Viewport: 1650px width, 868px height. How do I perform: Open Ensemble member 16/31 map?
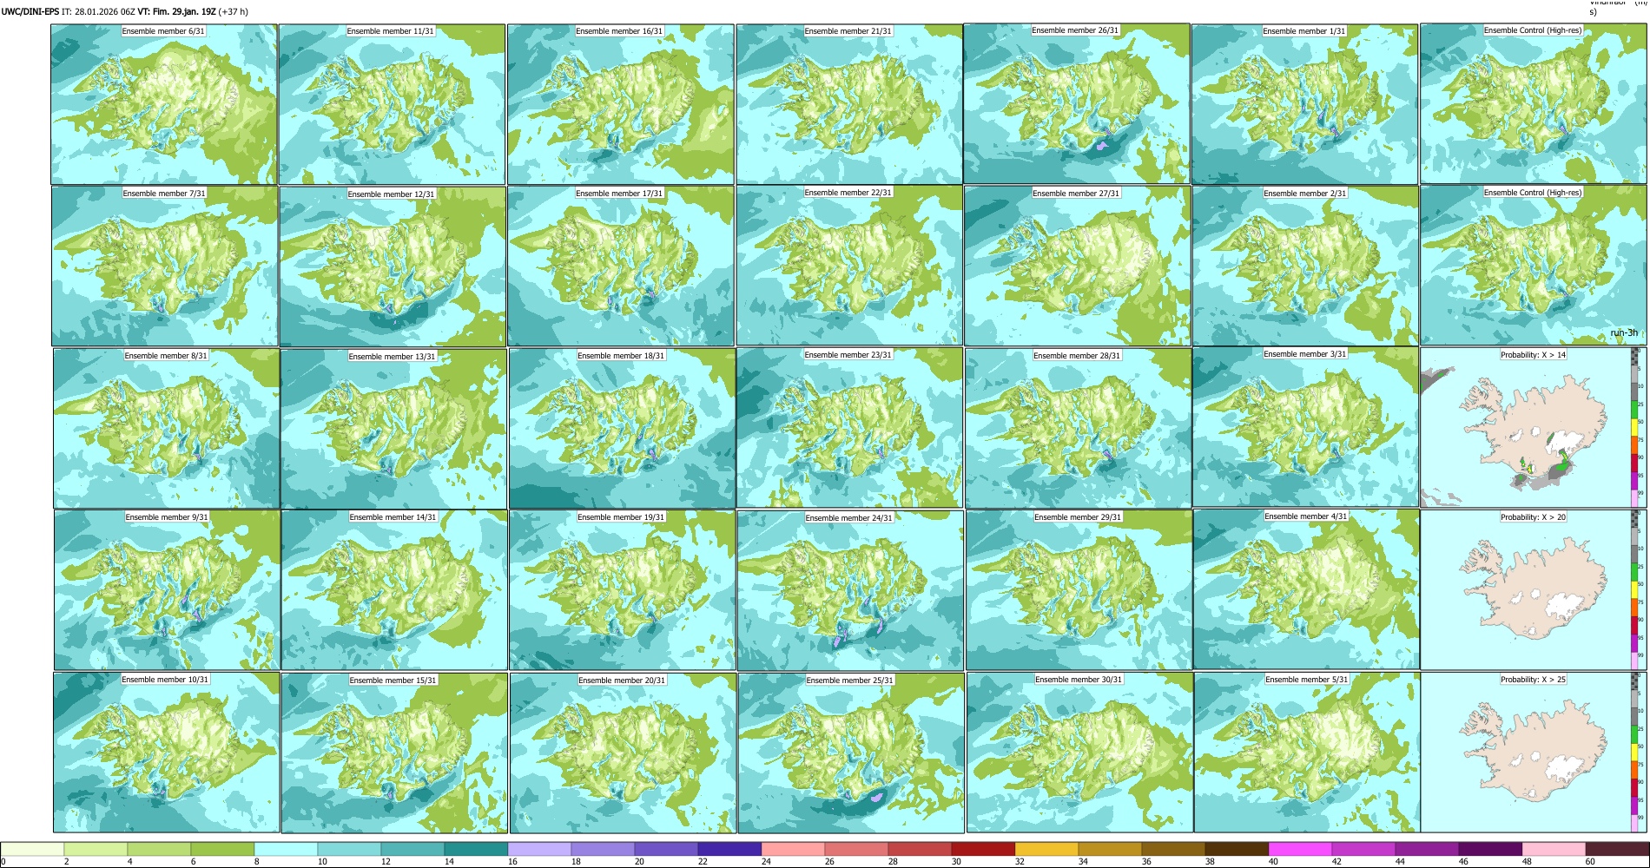pos(621,104)
